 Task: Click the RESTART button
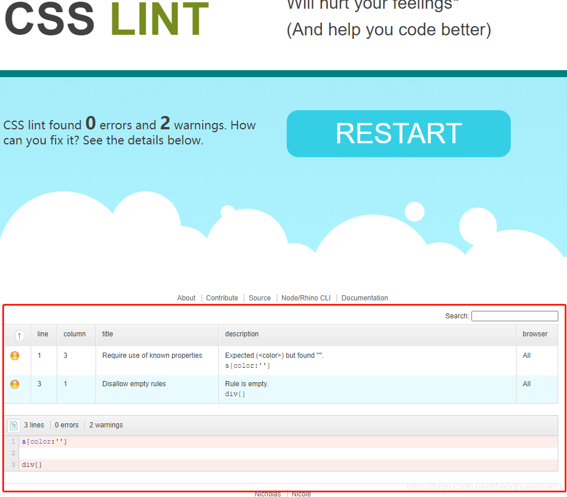point(398,133)
